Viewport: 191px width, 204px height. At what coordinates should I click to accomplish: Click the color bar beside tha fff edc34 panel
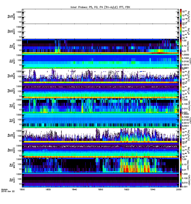(x=181, y=16)
